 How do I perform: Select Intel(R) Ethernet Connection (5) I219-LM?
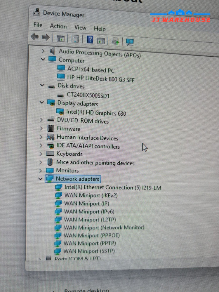[113, 187]
